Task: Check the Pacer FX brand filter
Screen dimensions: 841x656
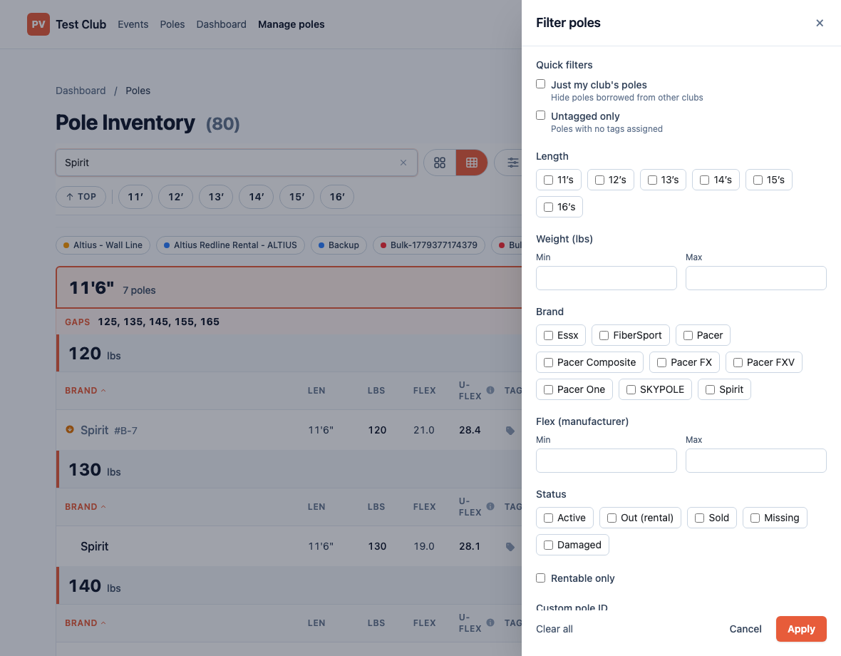Action: (x=662, y=363)
